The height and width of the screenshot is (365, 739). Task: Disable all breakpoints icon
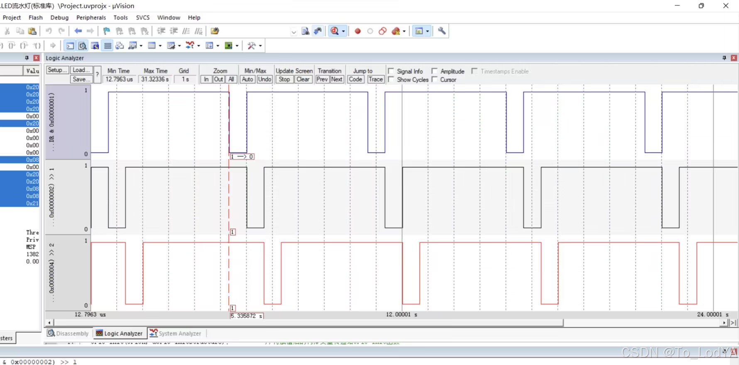[x=382, y=31]
